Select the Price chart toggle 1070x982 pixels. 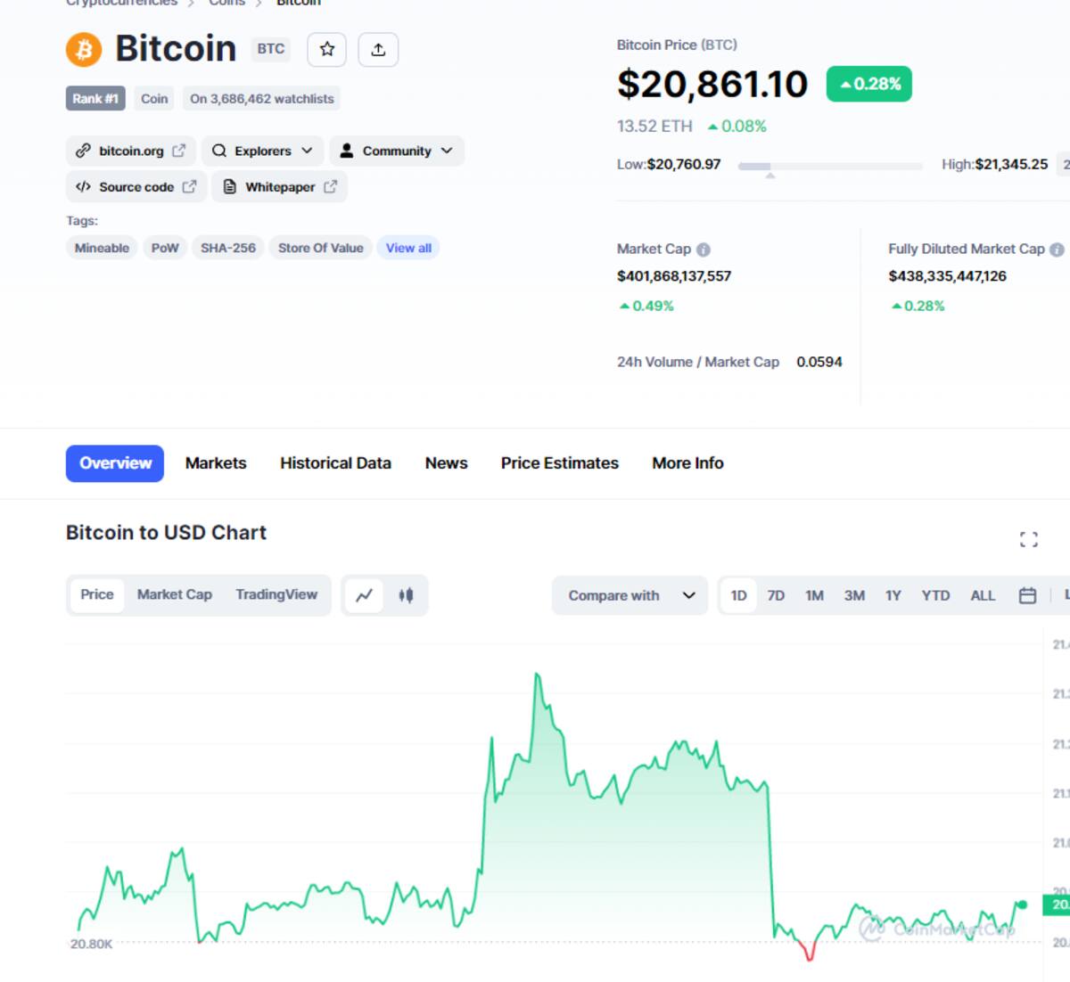pos(97,594)
